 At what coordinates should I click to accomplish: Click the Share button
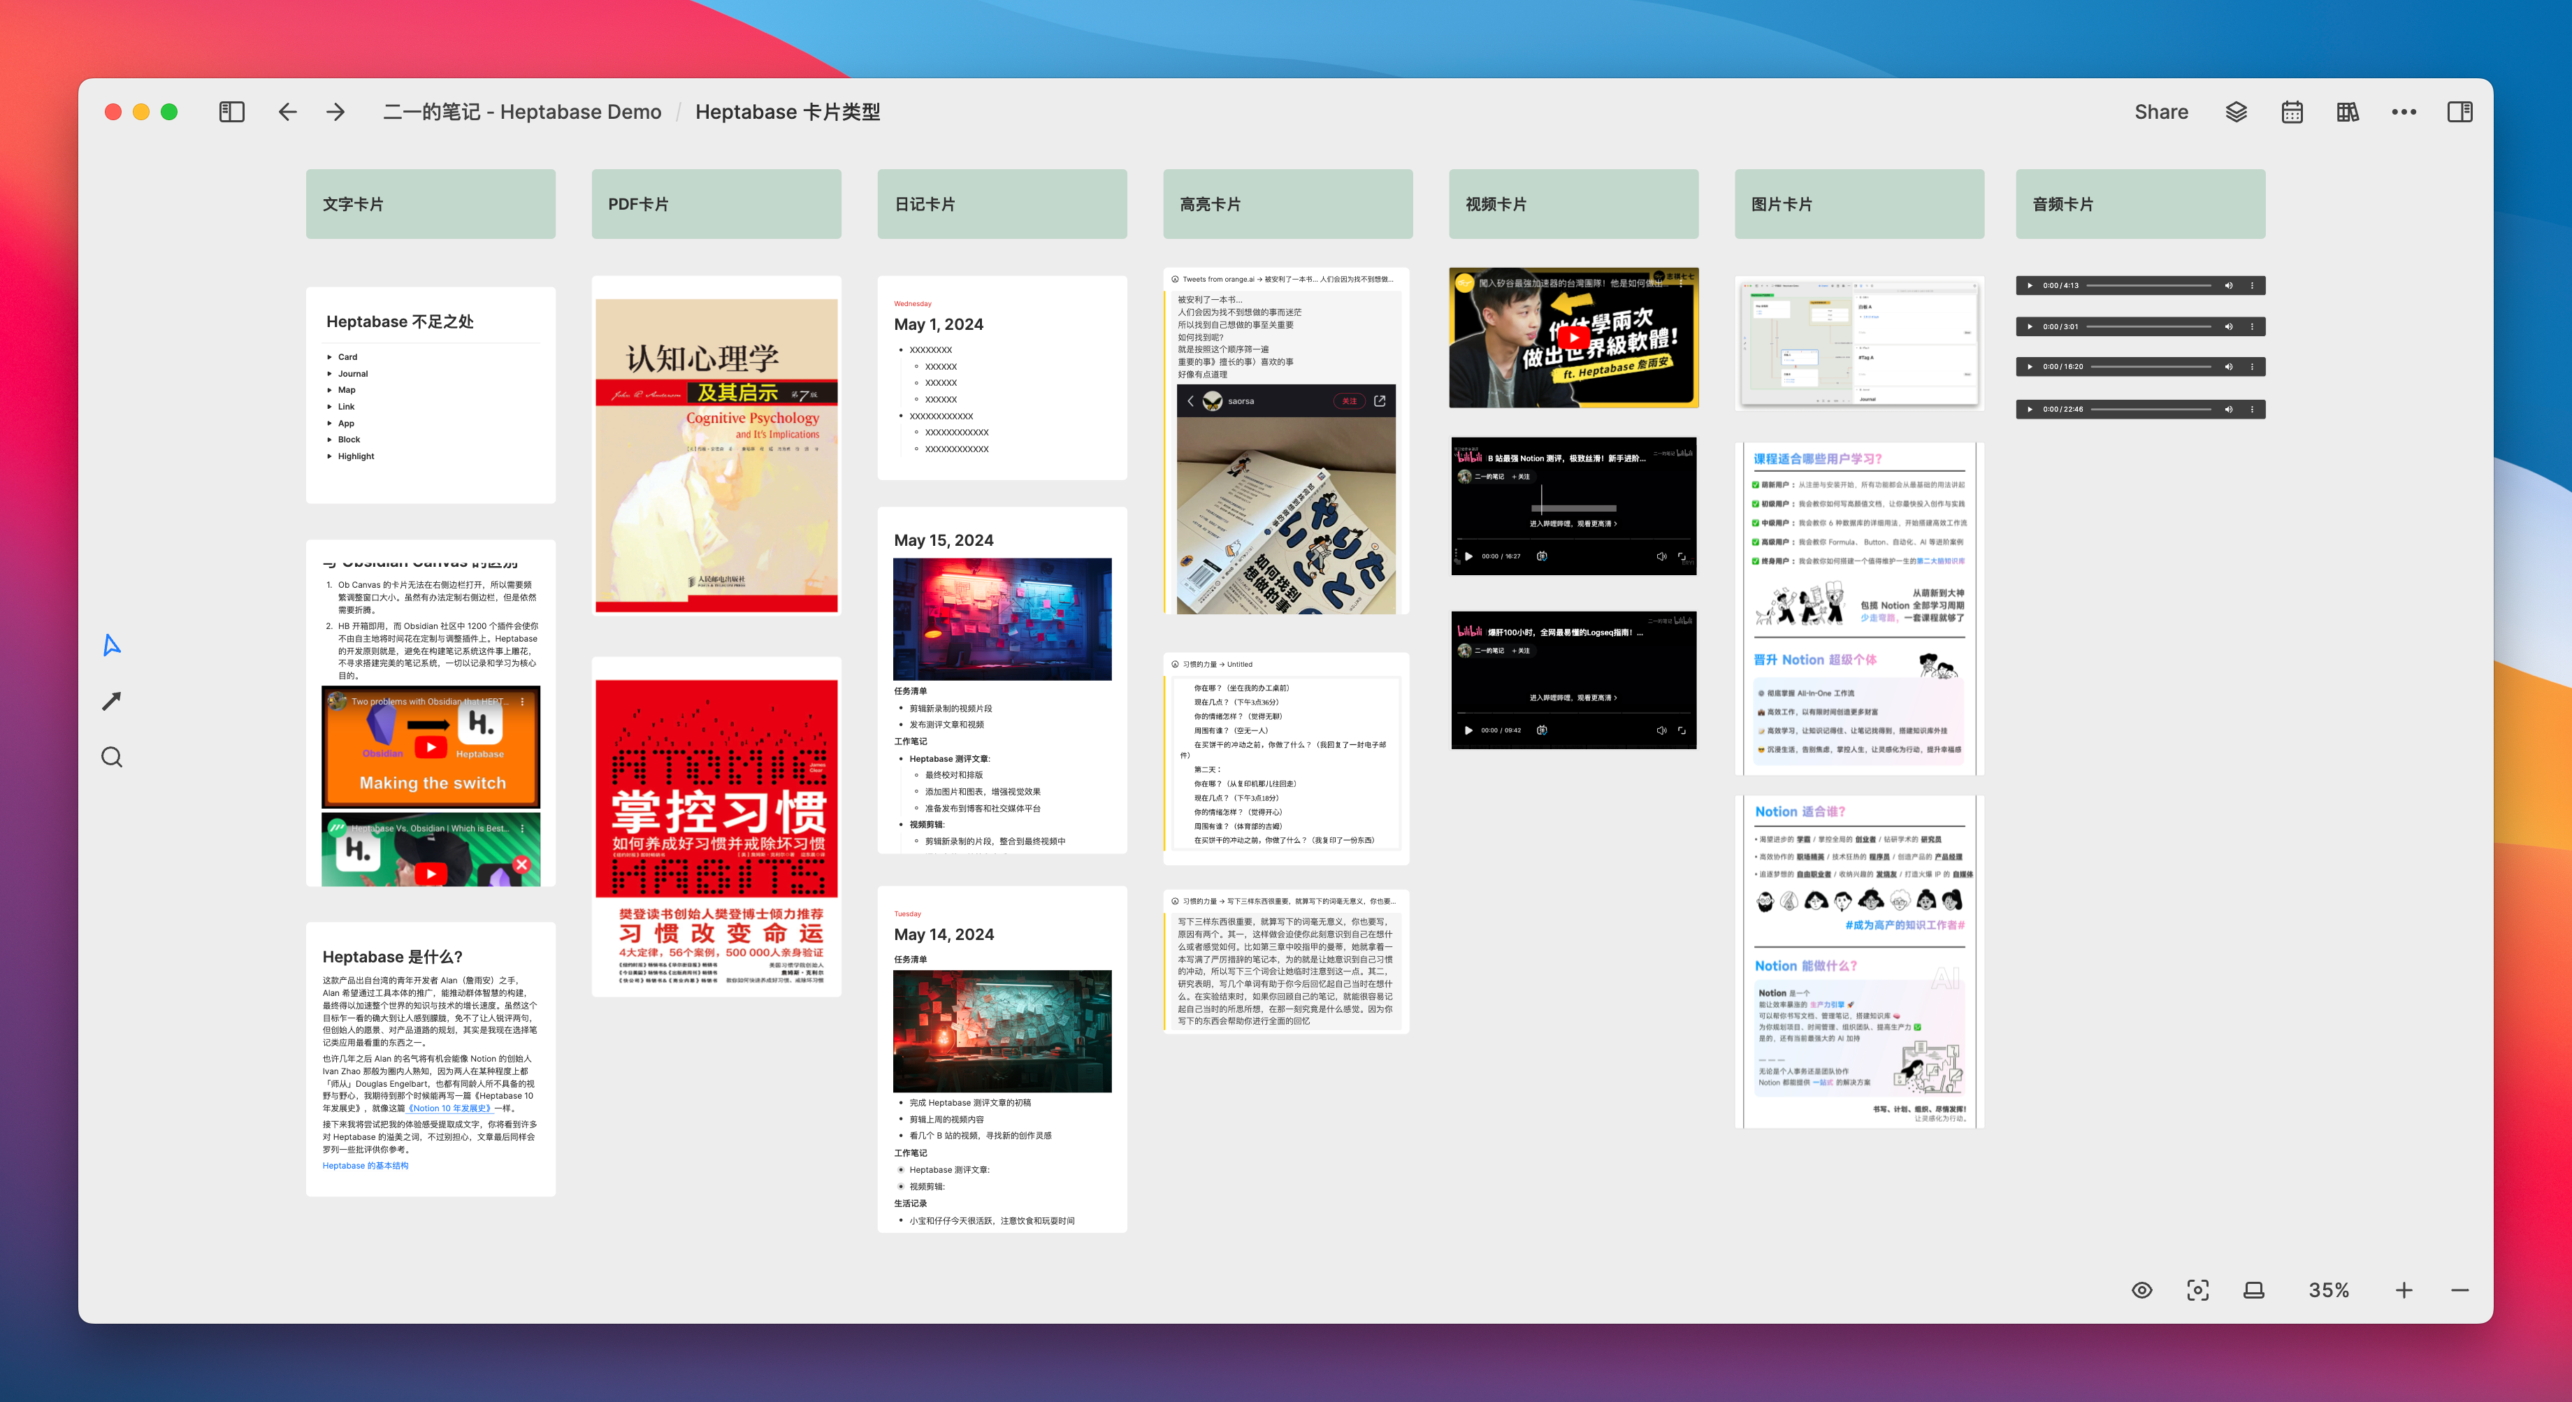(x=2162, y=112)
